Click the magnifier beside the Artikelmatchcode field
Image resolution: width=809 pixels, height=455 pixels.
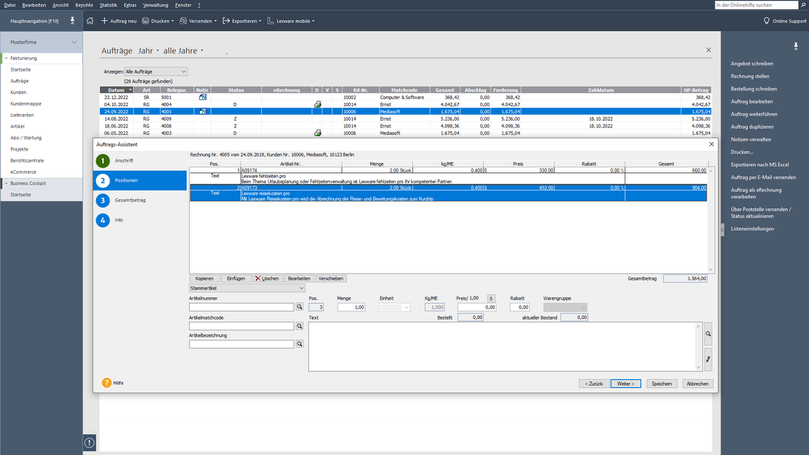coord(300,326)
